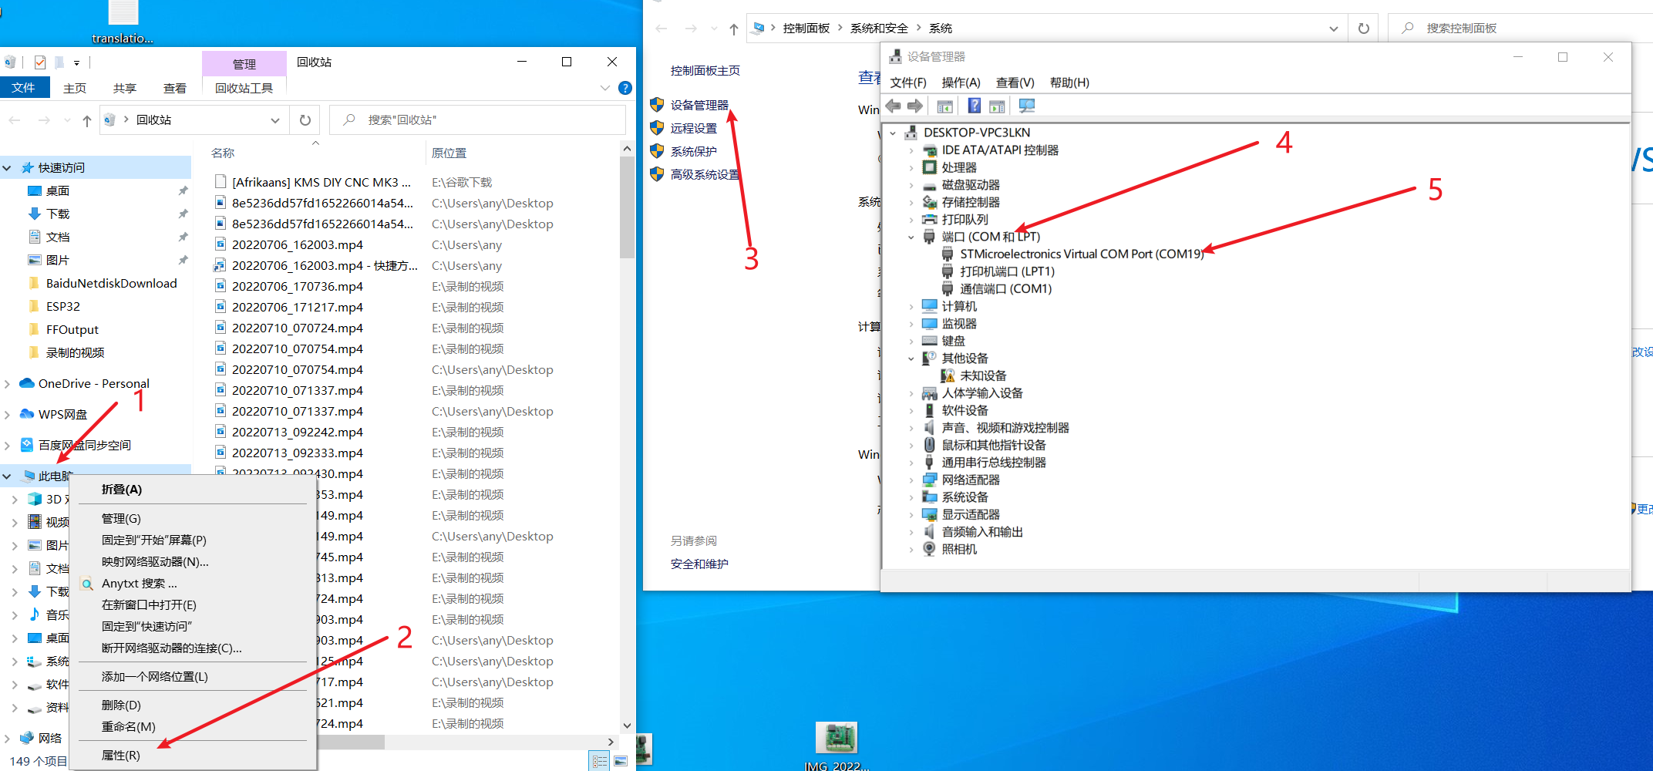Click the refresh icon in Control Panel address bar
The height and width of the screenshot is (771, 1653).
coord(1364,29)
